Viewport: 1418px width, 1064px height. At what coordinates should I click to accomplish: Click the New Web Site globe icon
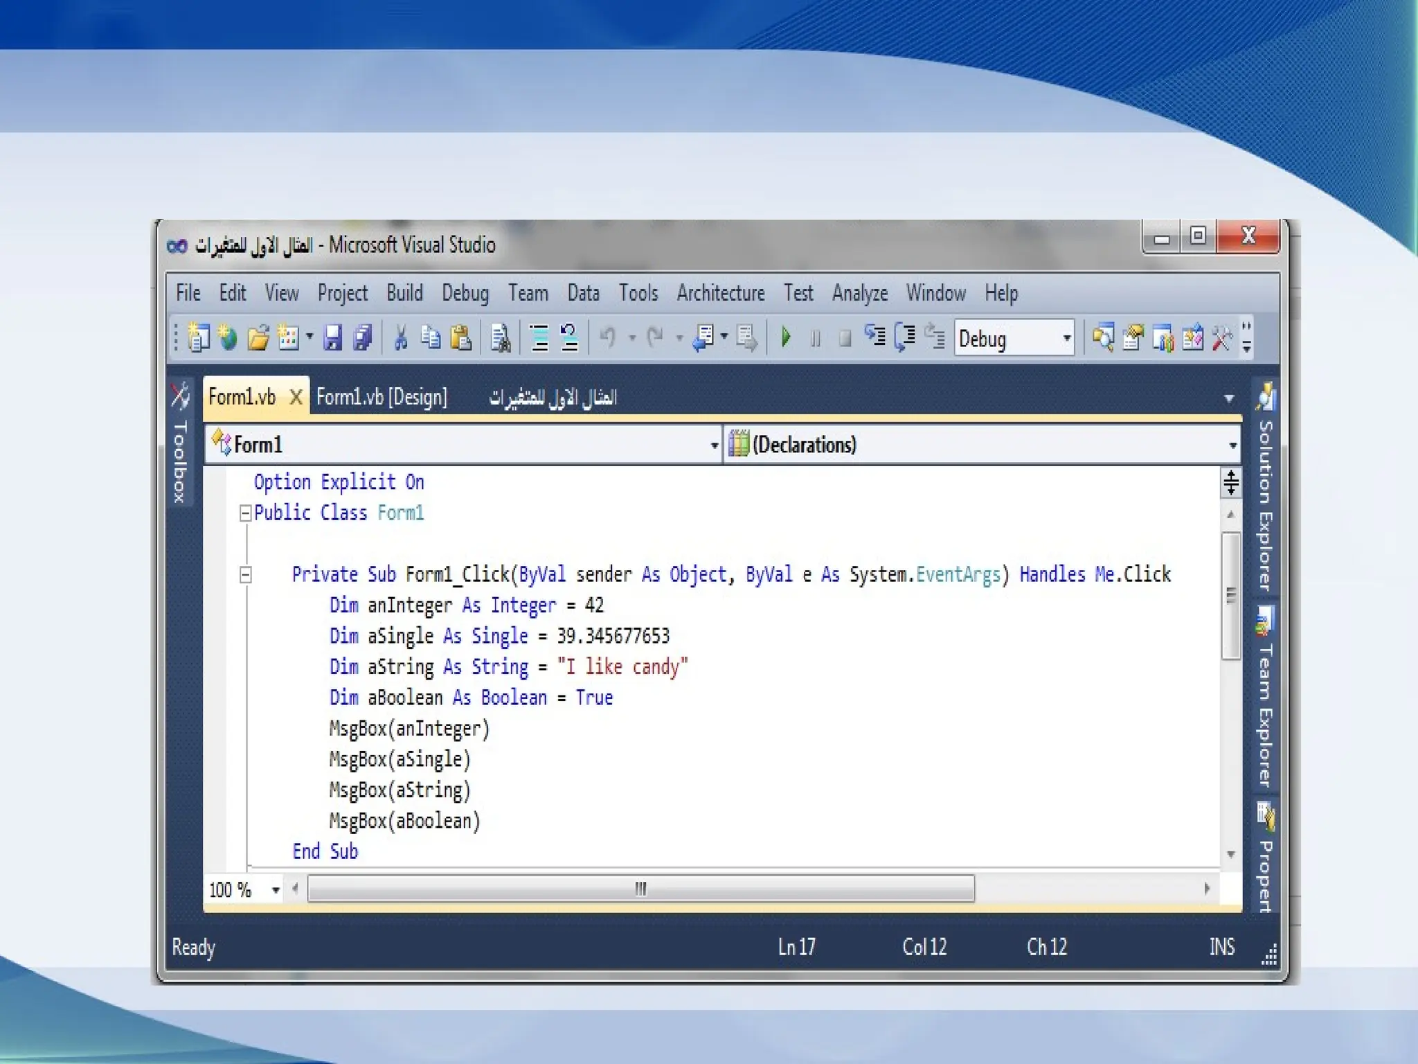pos(228,338)
